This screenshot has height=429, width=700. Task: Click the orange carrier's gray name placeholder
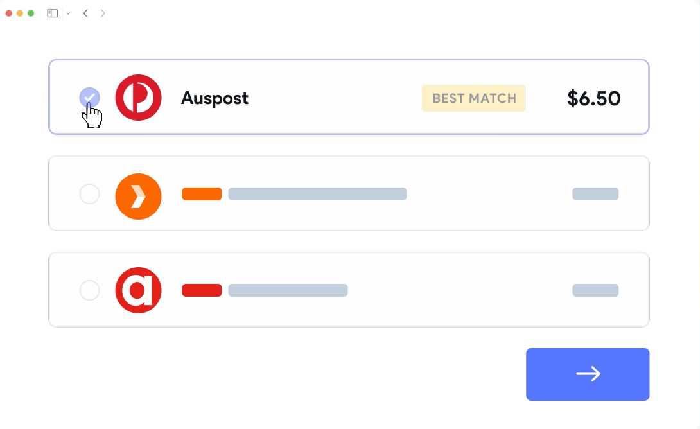317,194
